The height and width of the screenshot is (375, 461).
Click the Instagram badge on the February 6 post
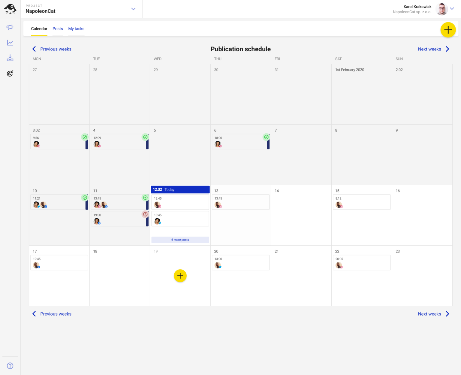[220, 146]
